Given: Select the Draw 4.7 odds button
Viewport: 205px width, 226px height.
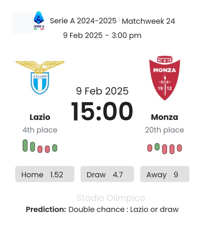Looking at the screenshot, I should [107, 174].
